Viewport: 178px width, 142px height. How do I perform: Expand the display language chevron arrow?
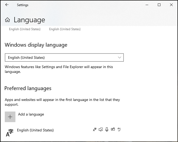tap(120, 57)
